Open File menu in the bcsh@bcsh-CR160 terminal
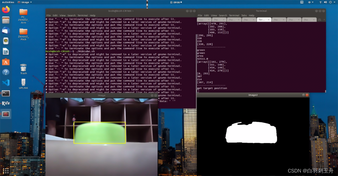Image resolution: width=338 pixels, height=176 pixels. tap(49, 15)
